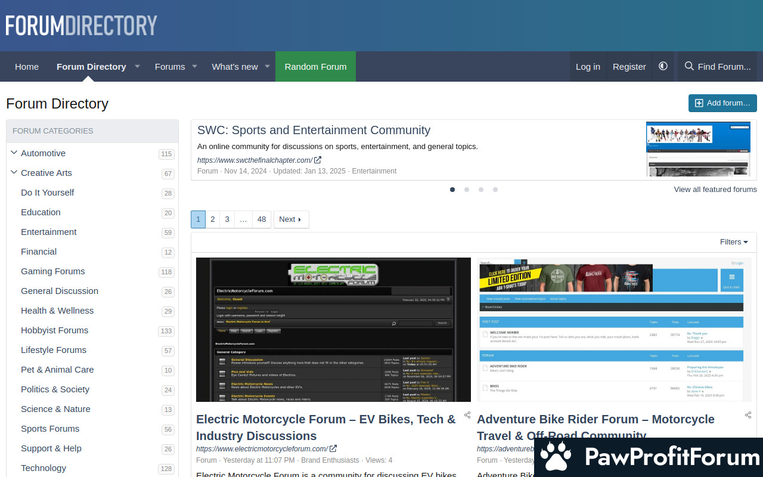Select Education category
Image resolution: width=763 pixels, height=477 pixels.
(41, 212)
